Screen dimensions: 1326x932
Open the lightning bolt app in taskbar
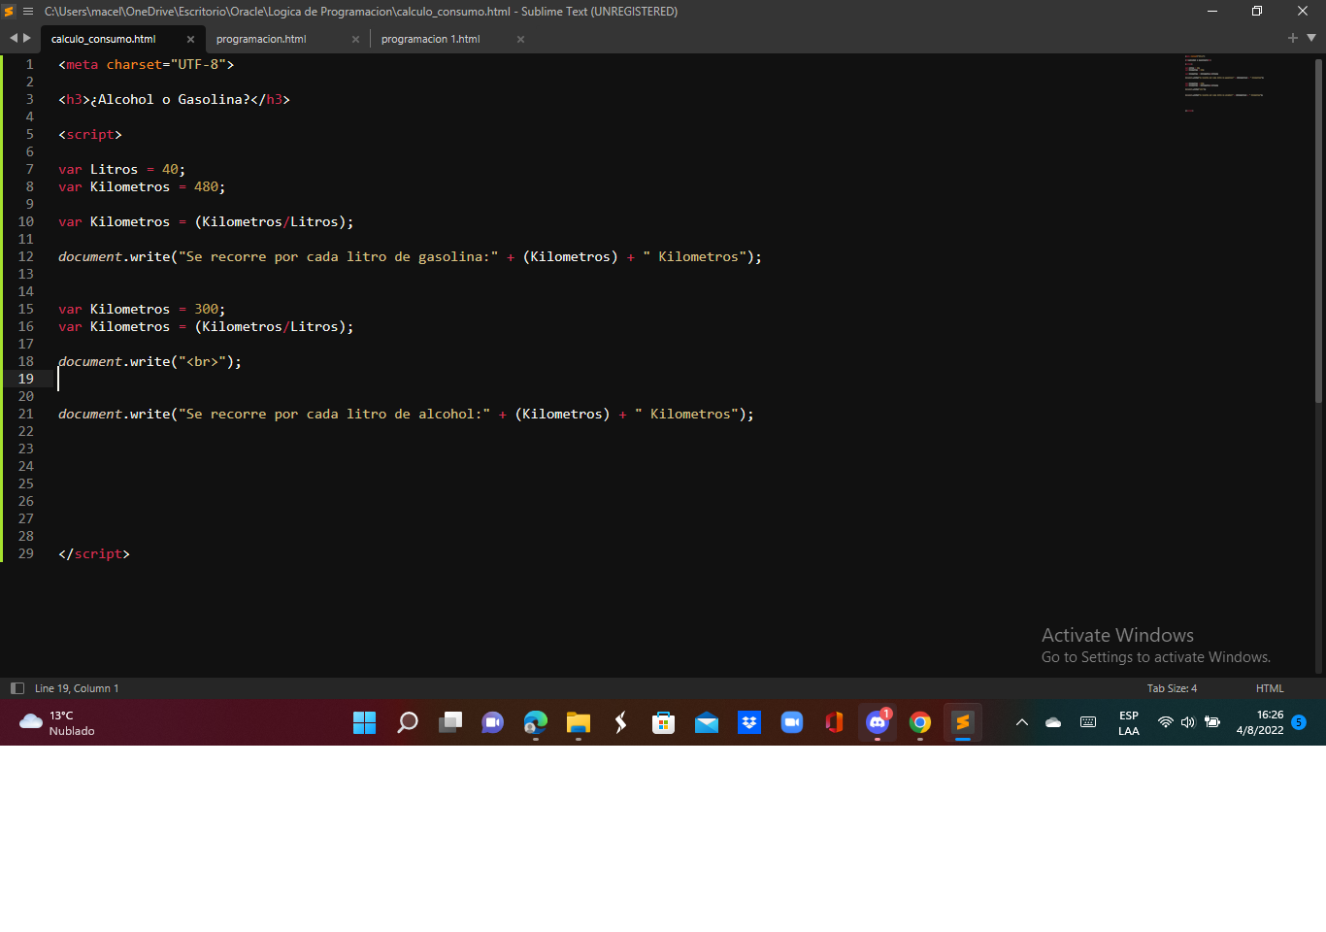pyautogui.click(x=621, y=722)
